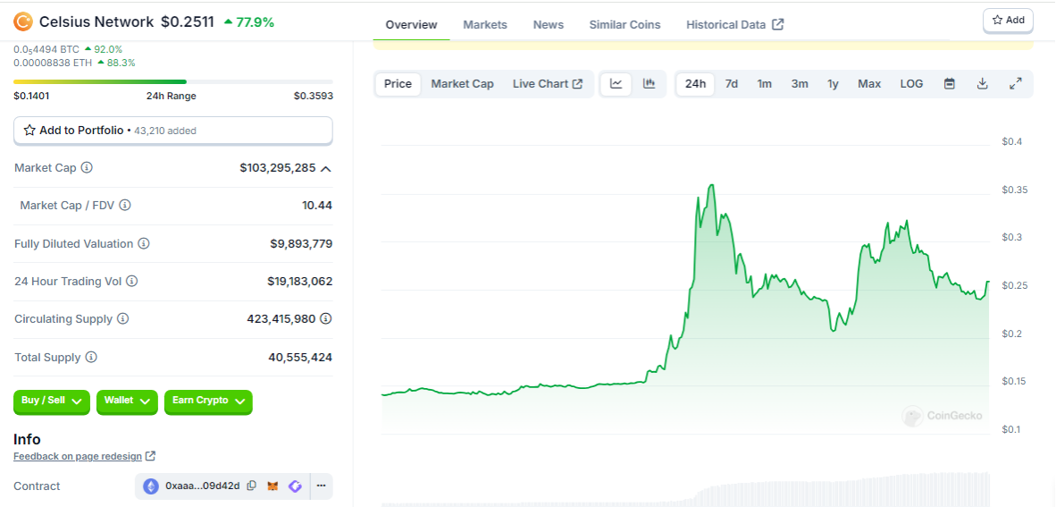Viewport: 1056px width, 507px height.
Task: Click the purple wallet icon in Contract
Action: tap(295, 486)
